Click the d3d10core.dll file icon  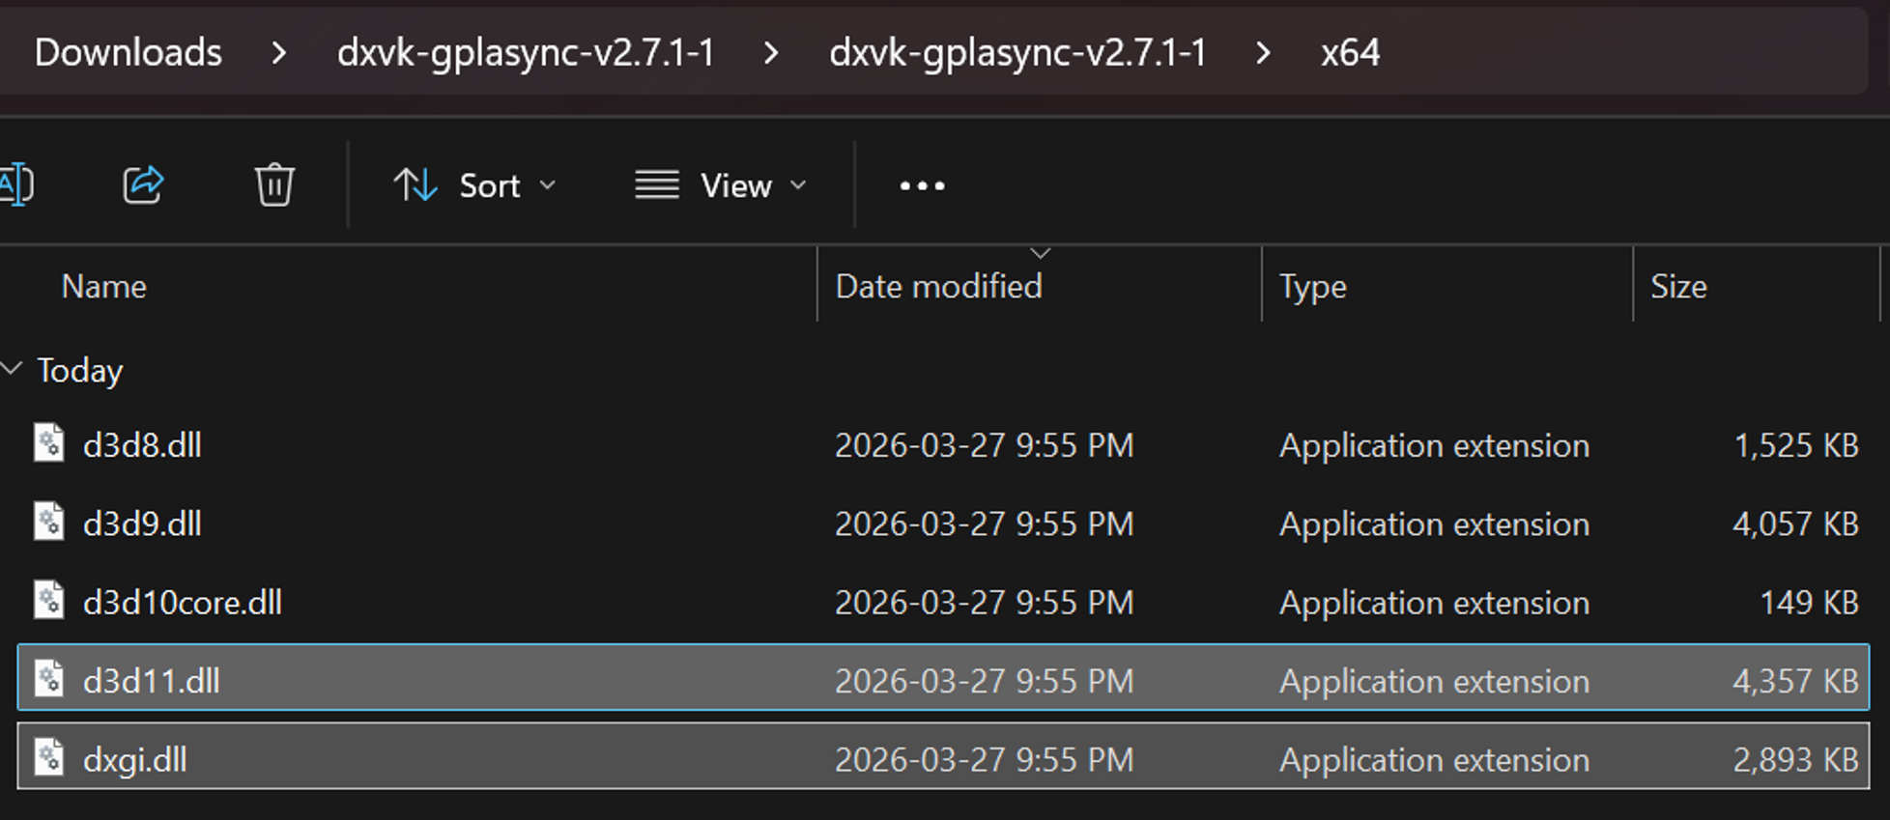point(49,602)
